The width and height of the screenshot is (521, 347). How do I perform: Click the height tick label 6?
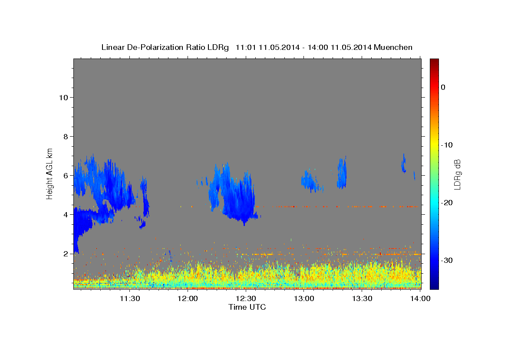point(65,176)
